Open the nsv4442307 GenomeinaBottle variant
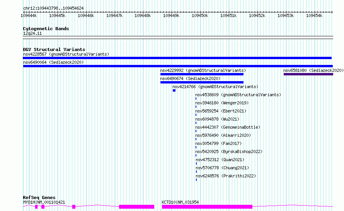The width and height of the screenshot is (344, 211). (x=228, y=127)
